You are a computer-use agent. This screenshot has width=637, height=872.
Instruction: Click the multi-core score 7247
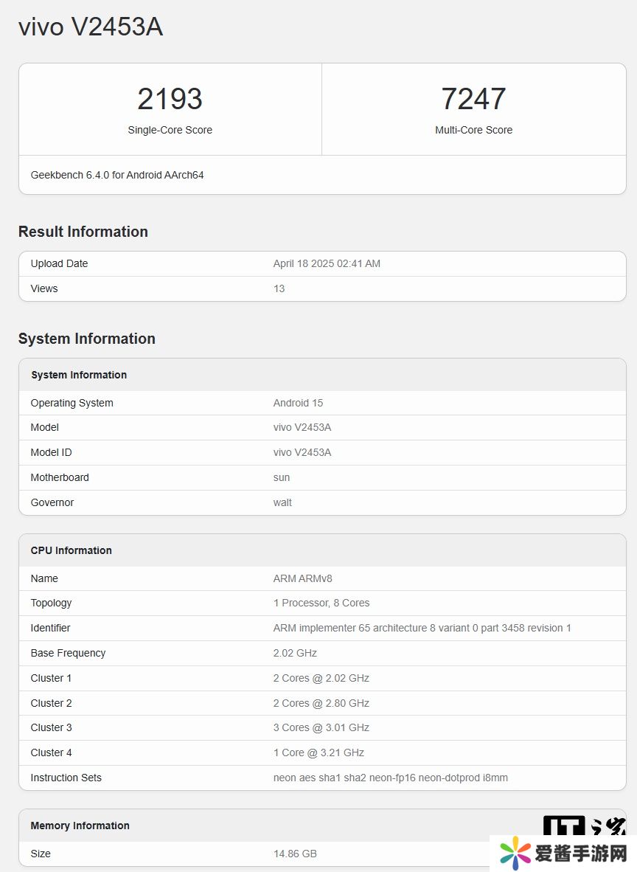click(x=473, y=99)
